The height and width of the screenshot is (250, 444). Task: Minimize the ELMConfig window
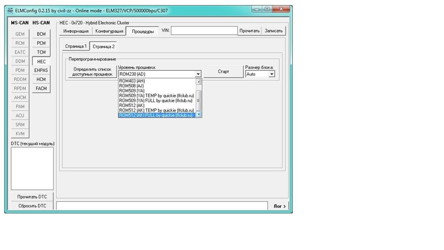pyautogui.click(x=257, y=9)
